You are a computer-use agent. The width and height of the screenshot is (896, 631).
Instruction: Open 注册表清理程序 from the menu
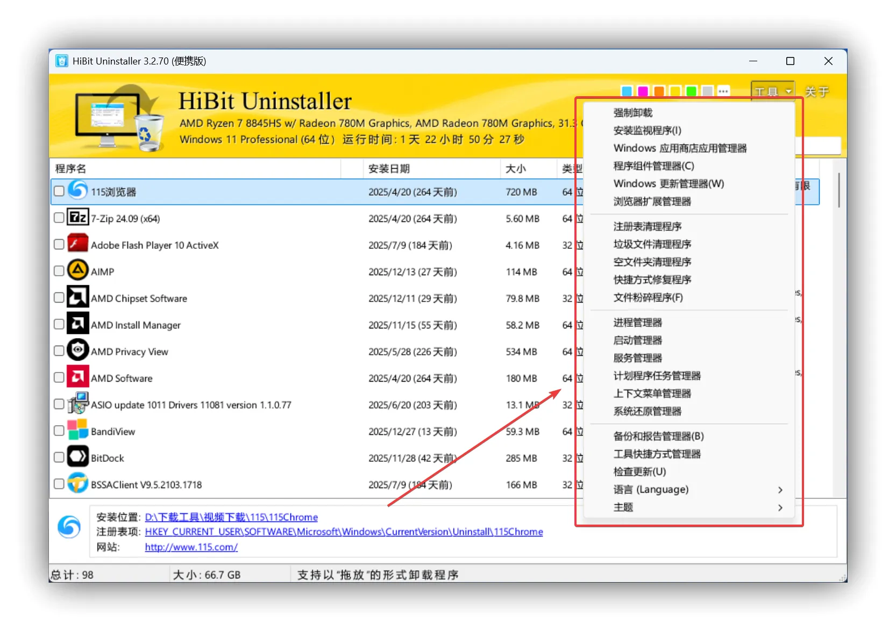(x=648, y=226)
